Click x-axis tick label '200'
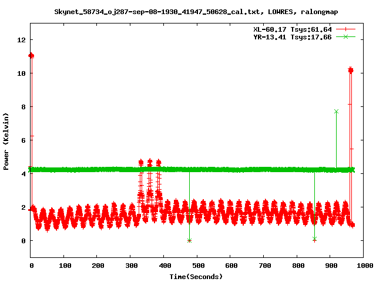The height and width of the screenshot is (282, 376). tap(98, 266)
